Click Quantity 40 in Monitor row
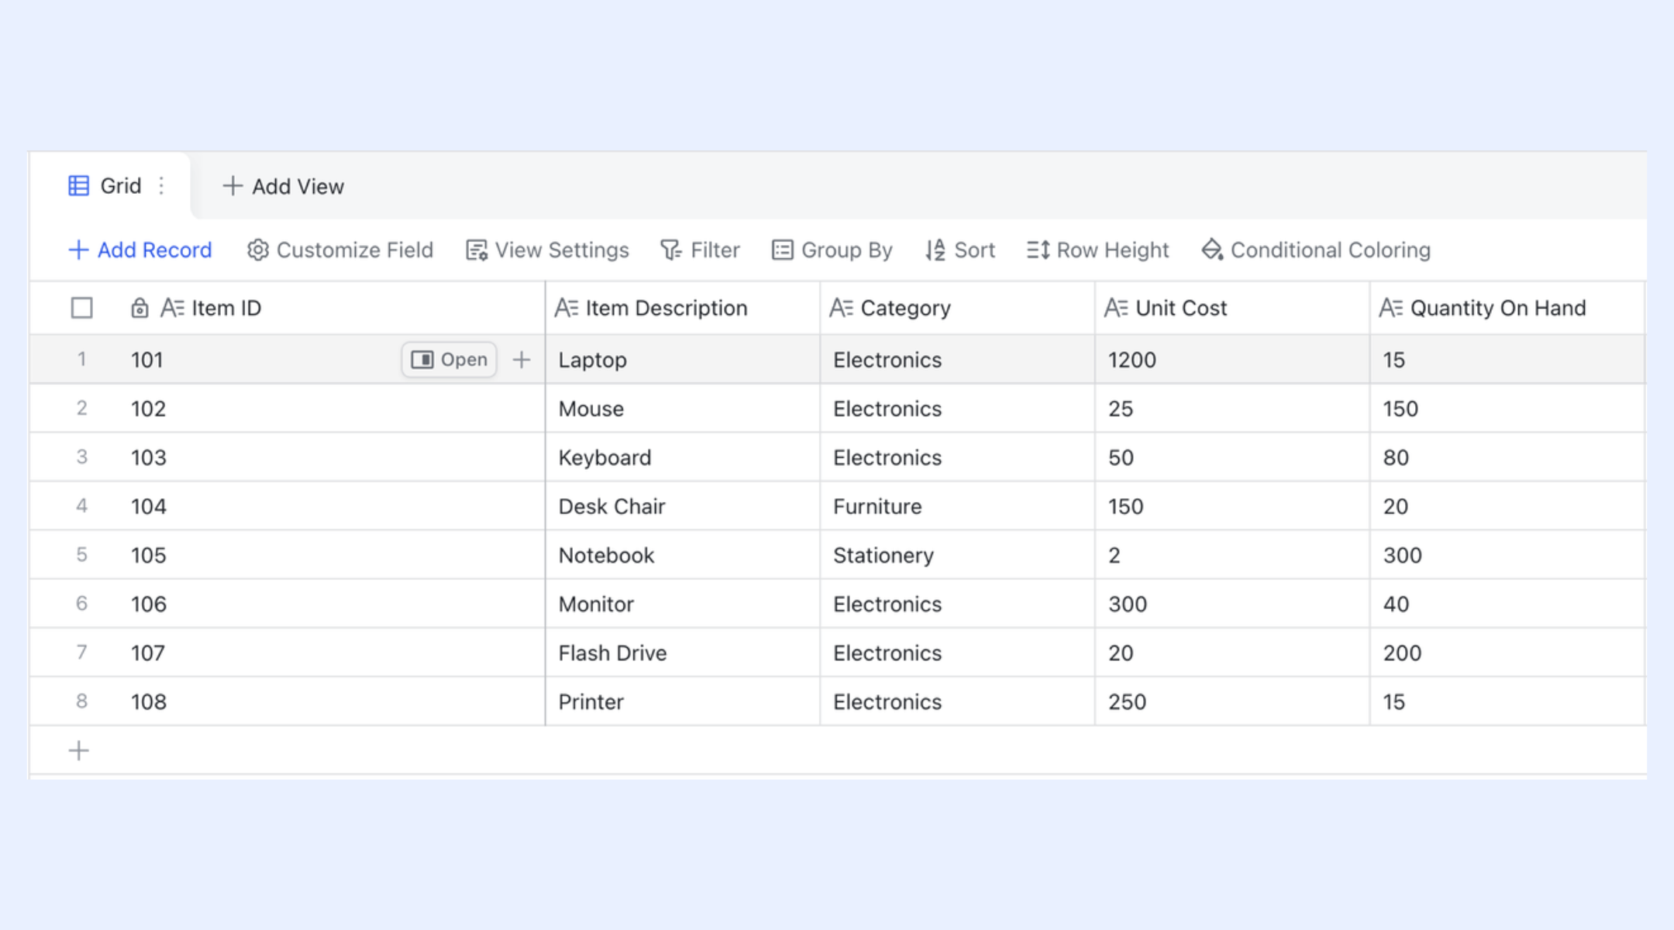 1507,604
